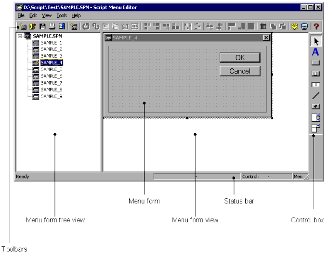
Task: Close the SAMPLE_4 menu form
Action: (266, 38)
